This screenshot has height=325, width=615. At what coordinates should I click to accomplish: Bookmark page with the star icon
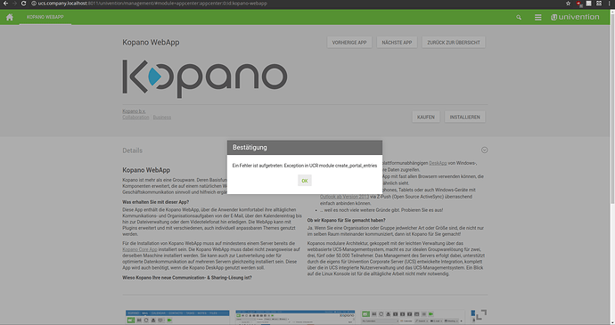[x=568, y=4]
